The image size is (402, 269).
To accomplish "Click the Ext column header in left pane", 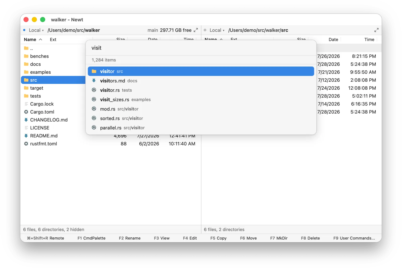I will coord(53,39).
